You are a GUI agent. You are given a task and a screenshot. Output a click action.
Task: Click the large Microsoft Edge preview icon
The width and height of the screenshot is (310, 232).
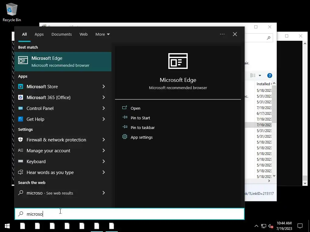tap(178, 61)
